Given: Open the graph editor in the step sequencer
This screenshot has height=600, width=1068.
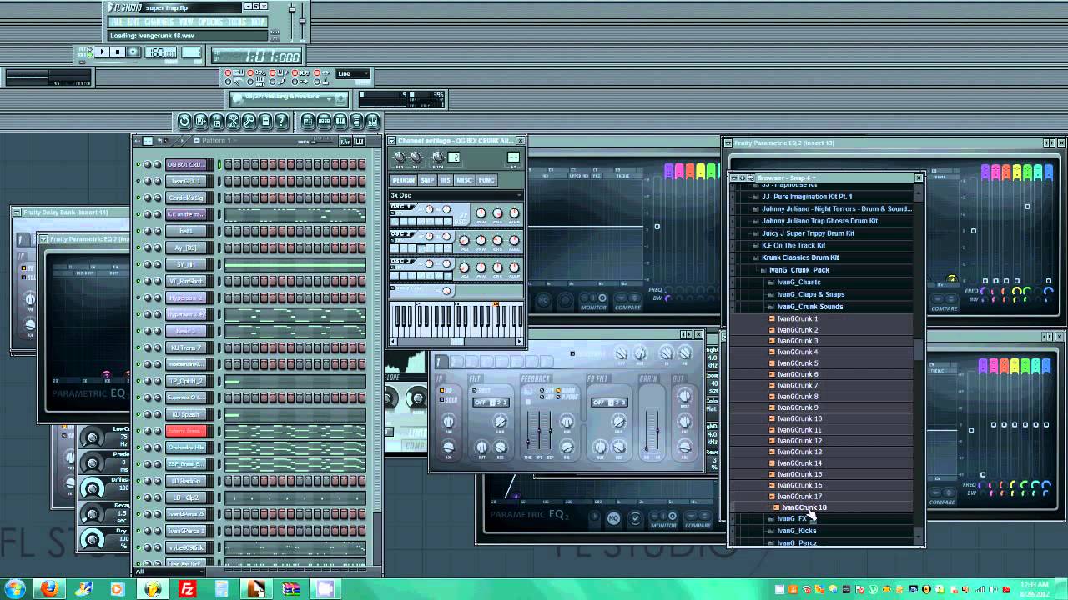Looking at the screenshot, I should [345, 142].
